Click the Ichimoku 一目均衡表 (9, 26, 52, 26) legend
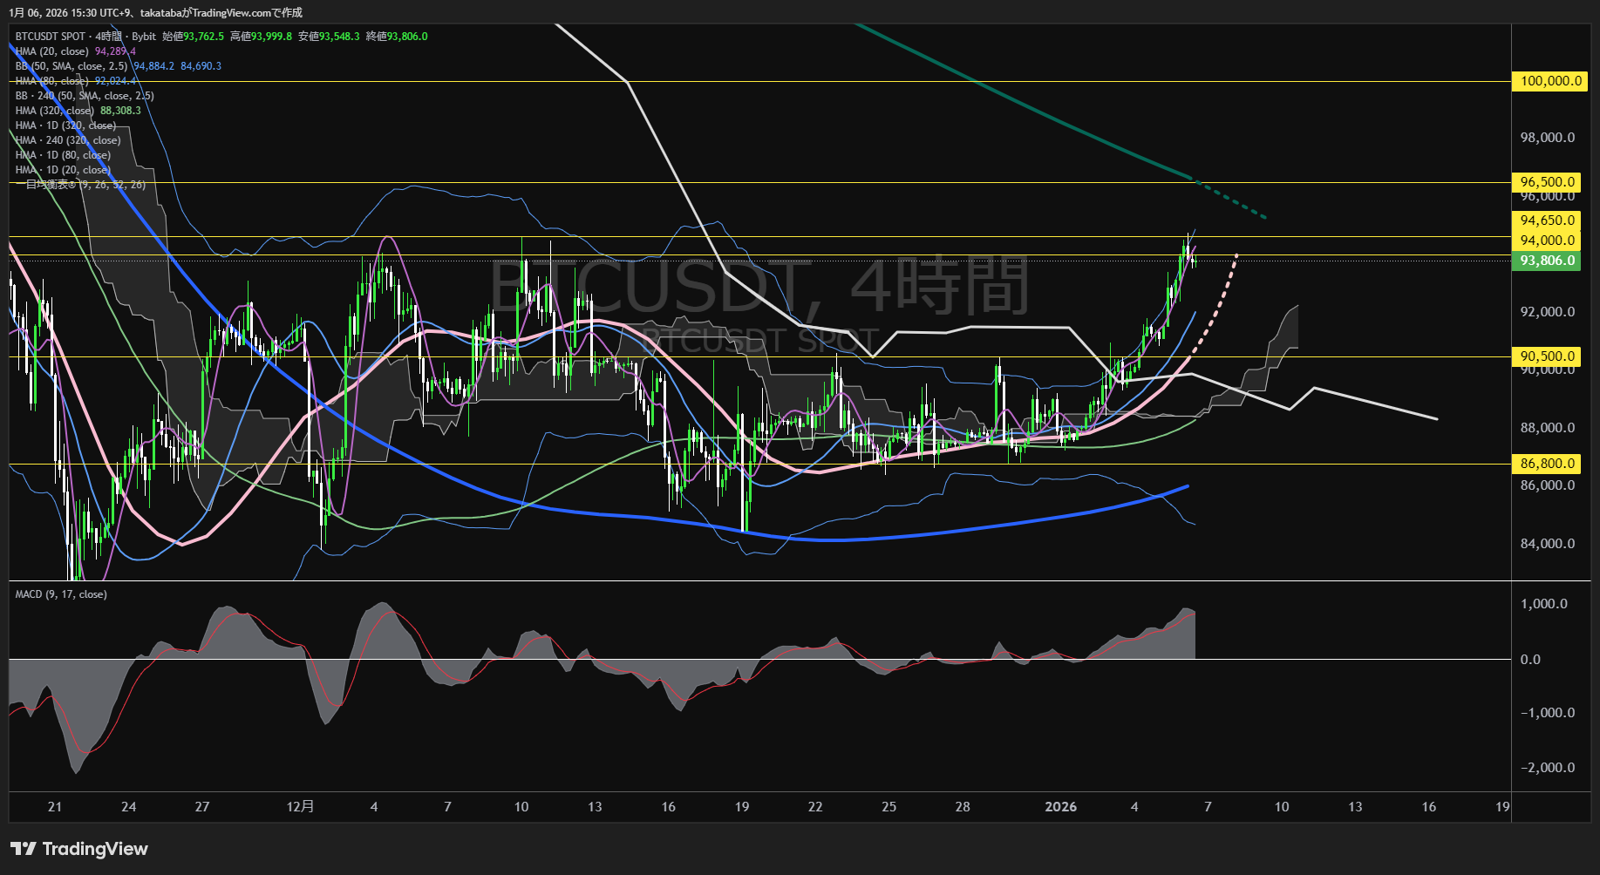 (x=80, y=185)
